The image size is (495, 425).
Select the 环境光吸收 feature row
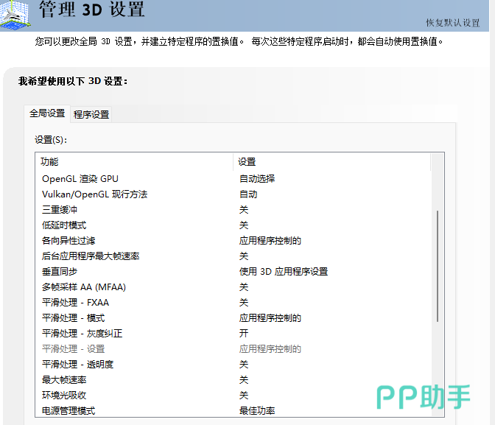tap(64, 395)
